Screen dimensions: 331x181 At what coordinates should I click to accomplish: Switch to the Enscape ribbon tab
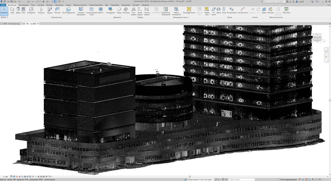click(136, 5)
